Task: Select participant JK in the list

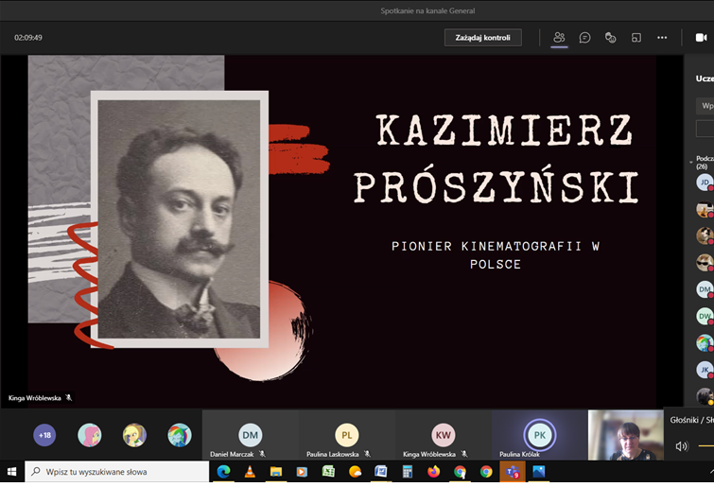Action: coord(705,370)
